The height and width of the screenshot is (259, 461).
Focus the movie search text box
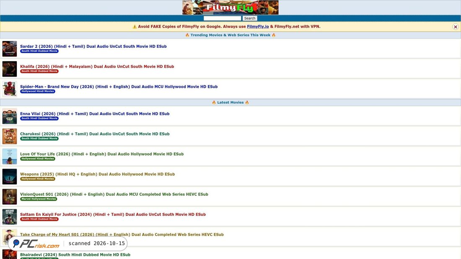pyautogui.click(x=222, y=18)
